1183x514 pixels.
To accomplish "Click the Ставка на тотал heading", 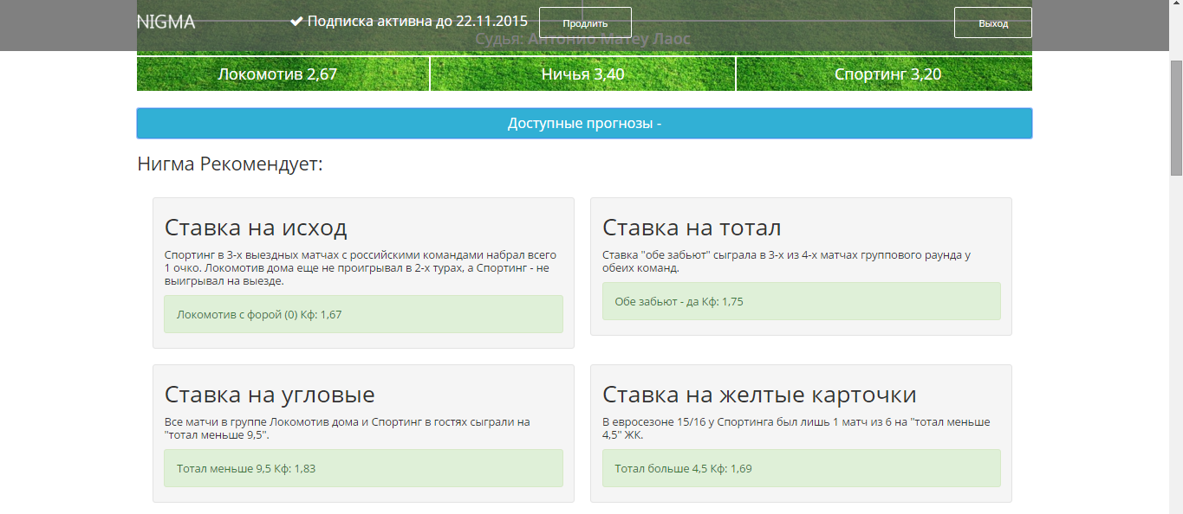I will 692,228.
